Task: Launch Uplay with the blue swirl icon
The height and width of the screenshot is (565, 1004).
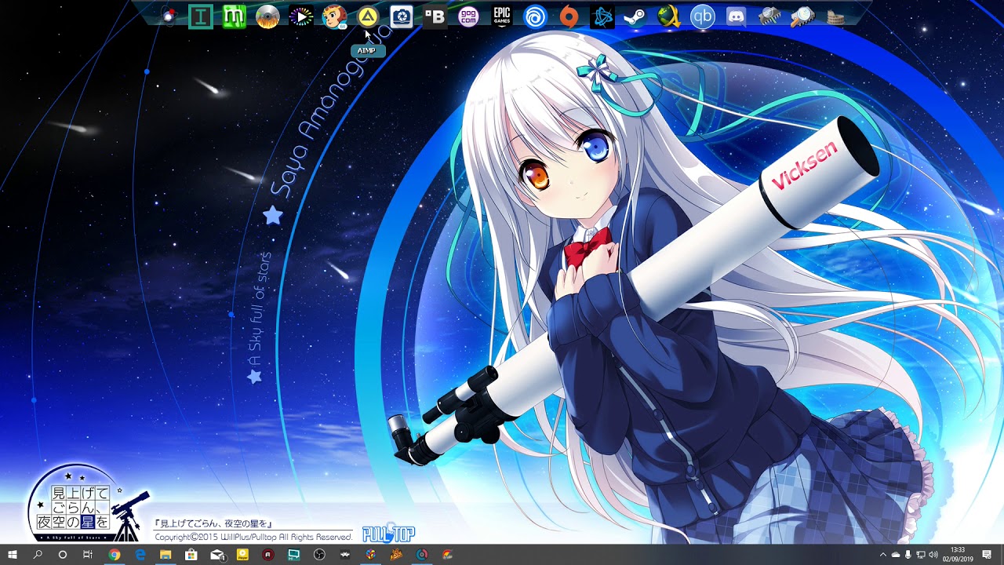Action: pos(535,16)
